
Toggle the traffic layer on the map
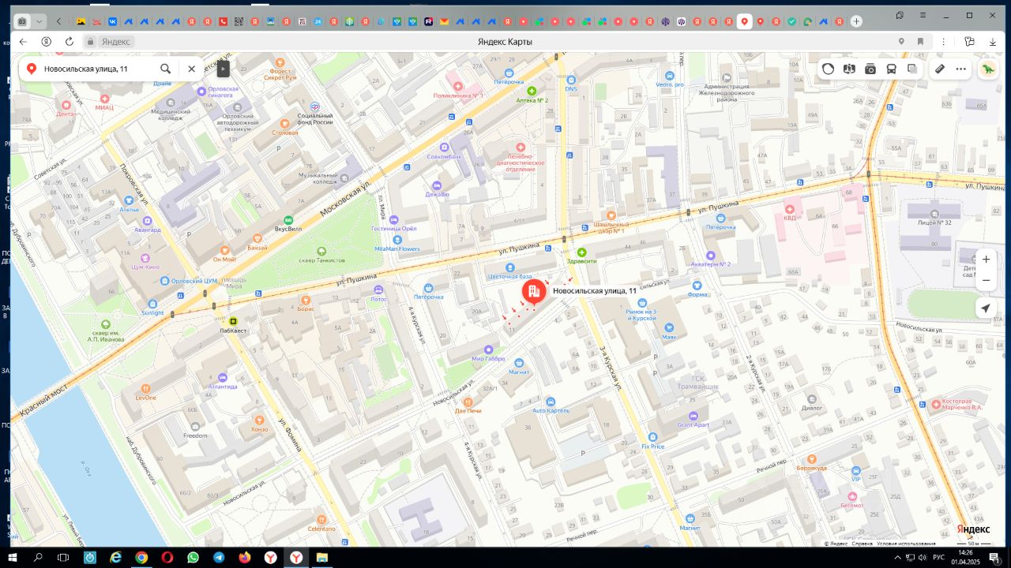tap(828, 69)
